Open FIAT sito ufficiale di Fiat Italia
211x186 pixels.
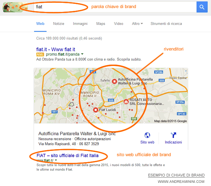coord(68,155)
